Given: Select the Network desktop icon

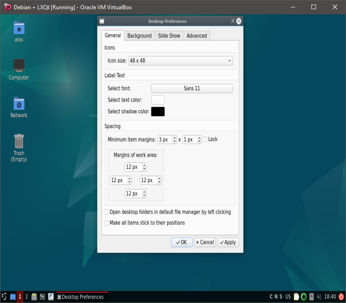Looking at the screenshot, I should 19,107.
